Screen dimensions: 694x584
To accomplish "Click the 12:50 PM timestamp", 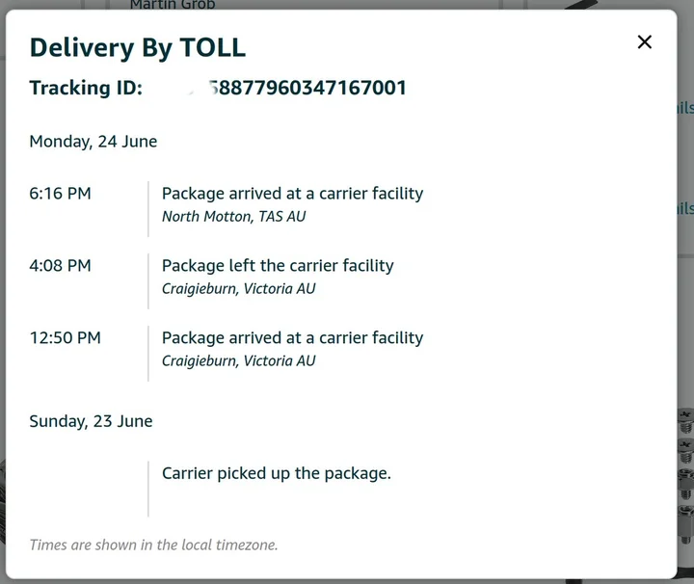I will pos(65,338).
